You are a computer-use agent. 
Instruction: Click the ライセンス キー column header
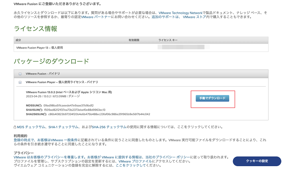click(168, 40)
